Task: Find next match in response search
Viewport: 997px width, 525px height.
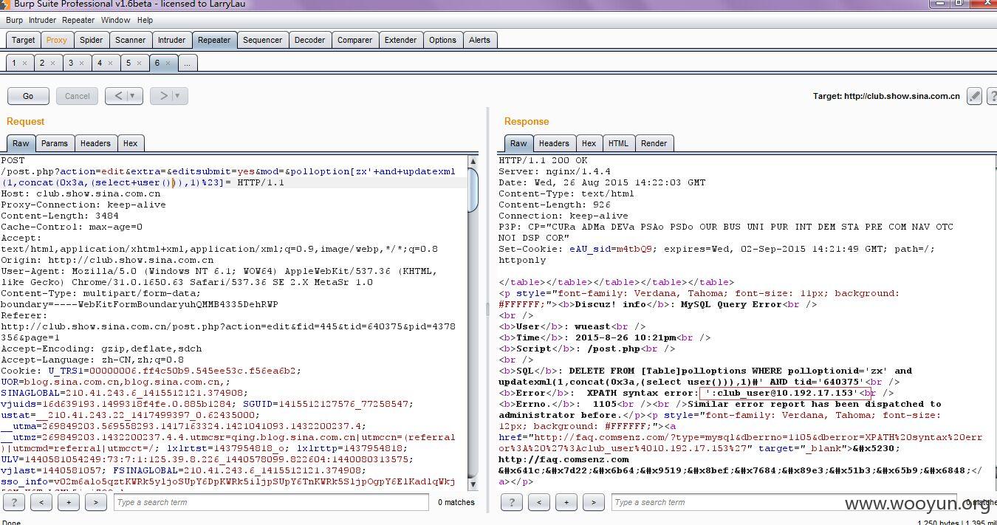Action: click(594, 502)
